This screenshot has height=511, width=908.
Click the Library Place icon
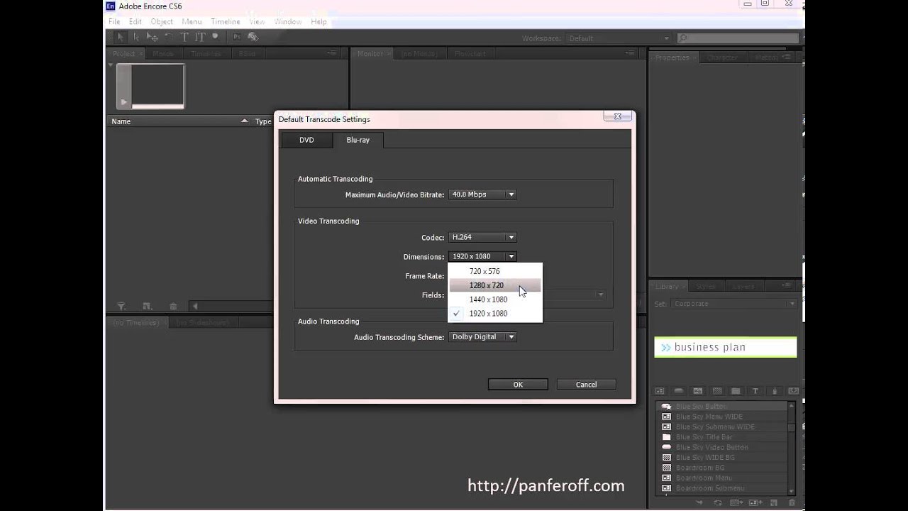(700, 502)
